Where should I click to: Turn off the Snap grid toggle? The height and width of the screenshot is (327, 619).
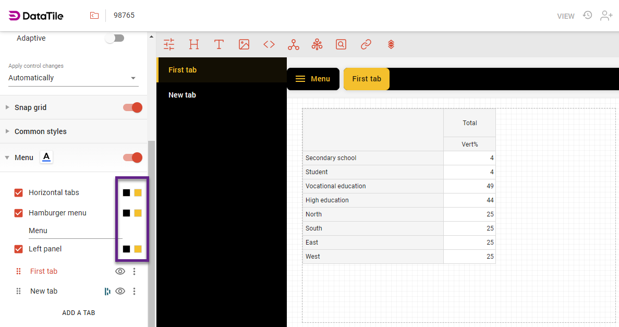coord(132,107)
